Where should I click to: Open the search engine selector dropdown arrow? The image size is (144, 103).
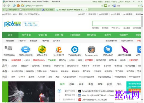coord(112,6)
